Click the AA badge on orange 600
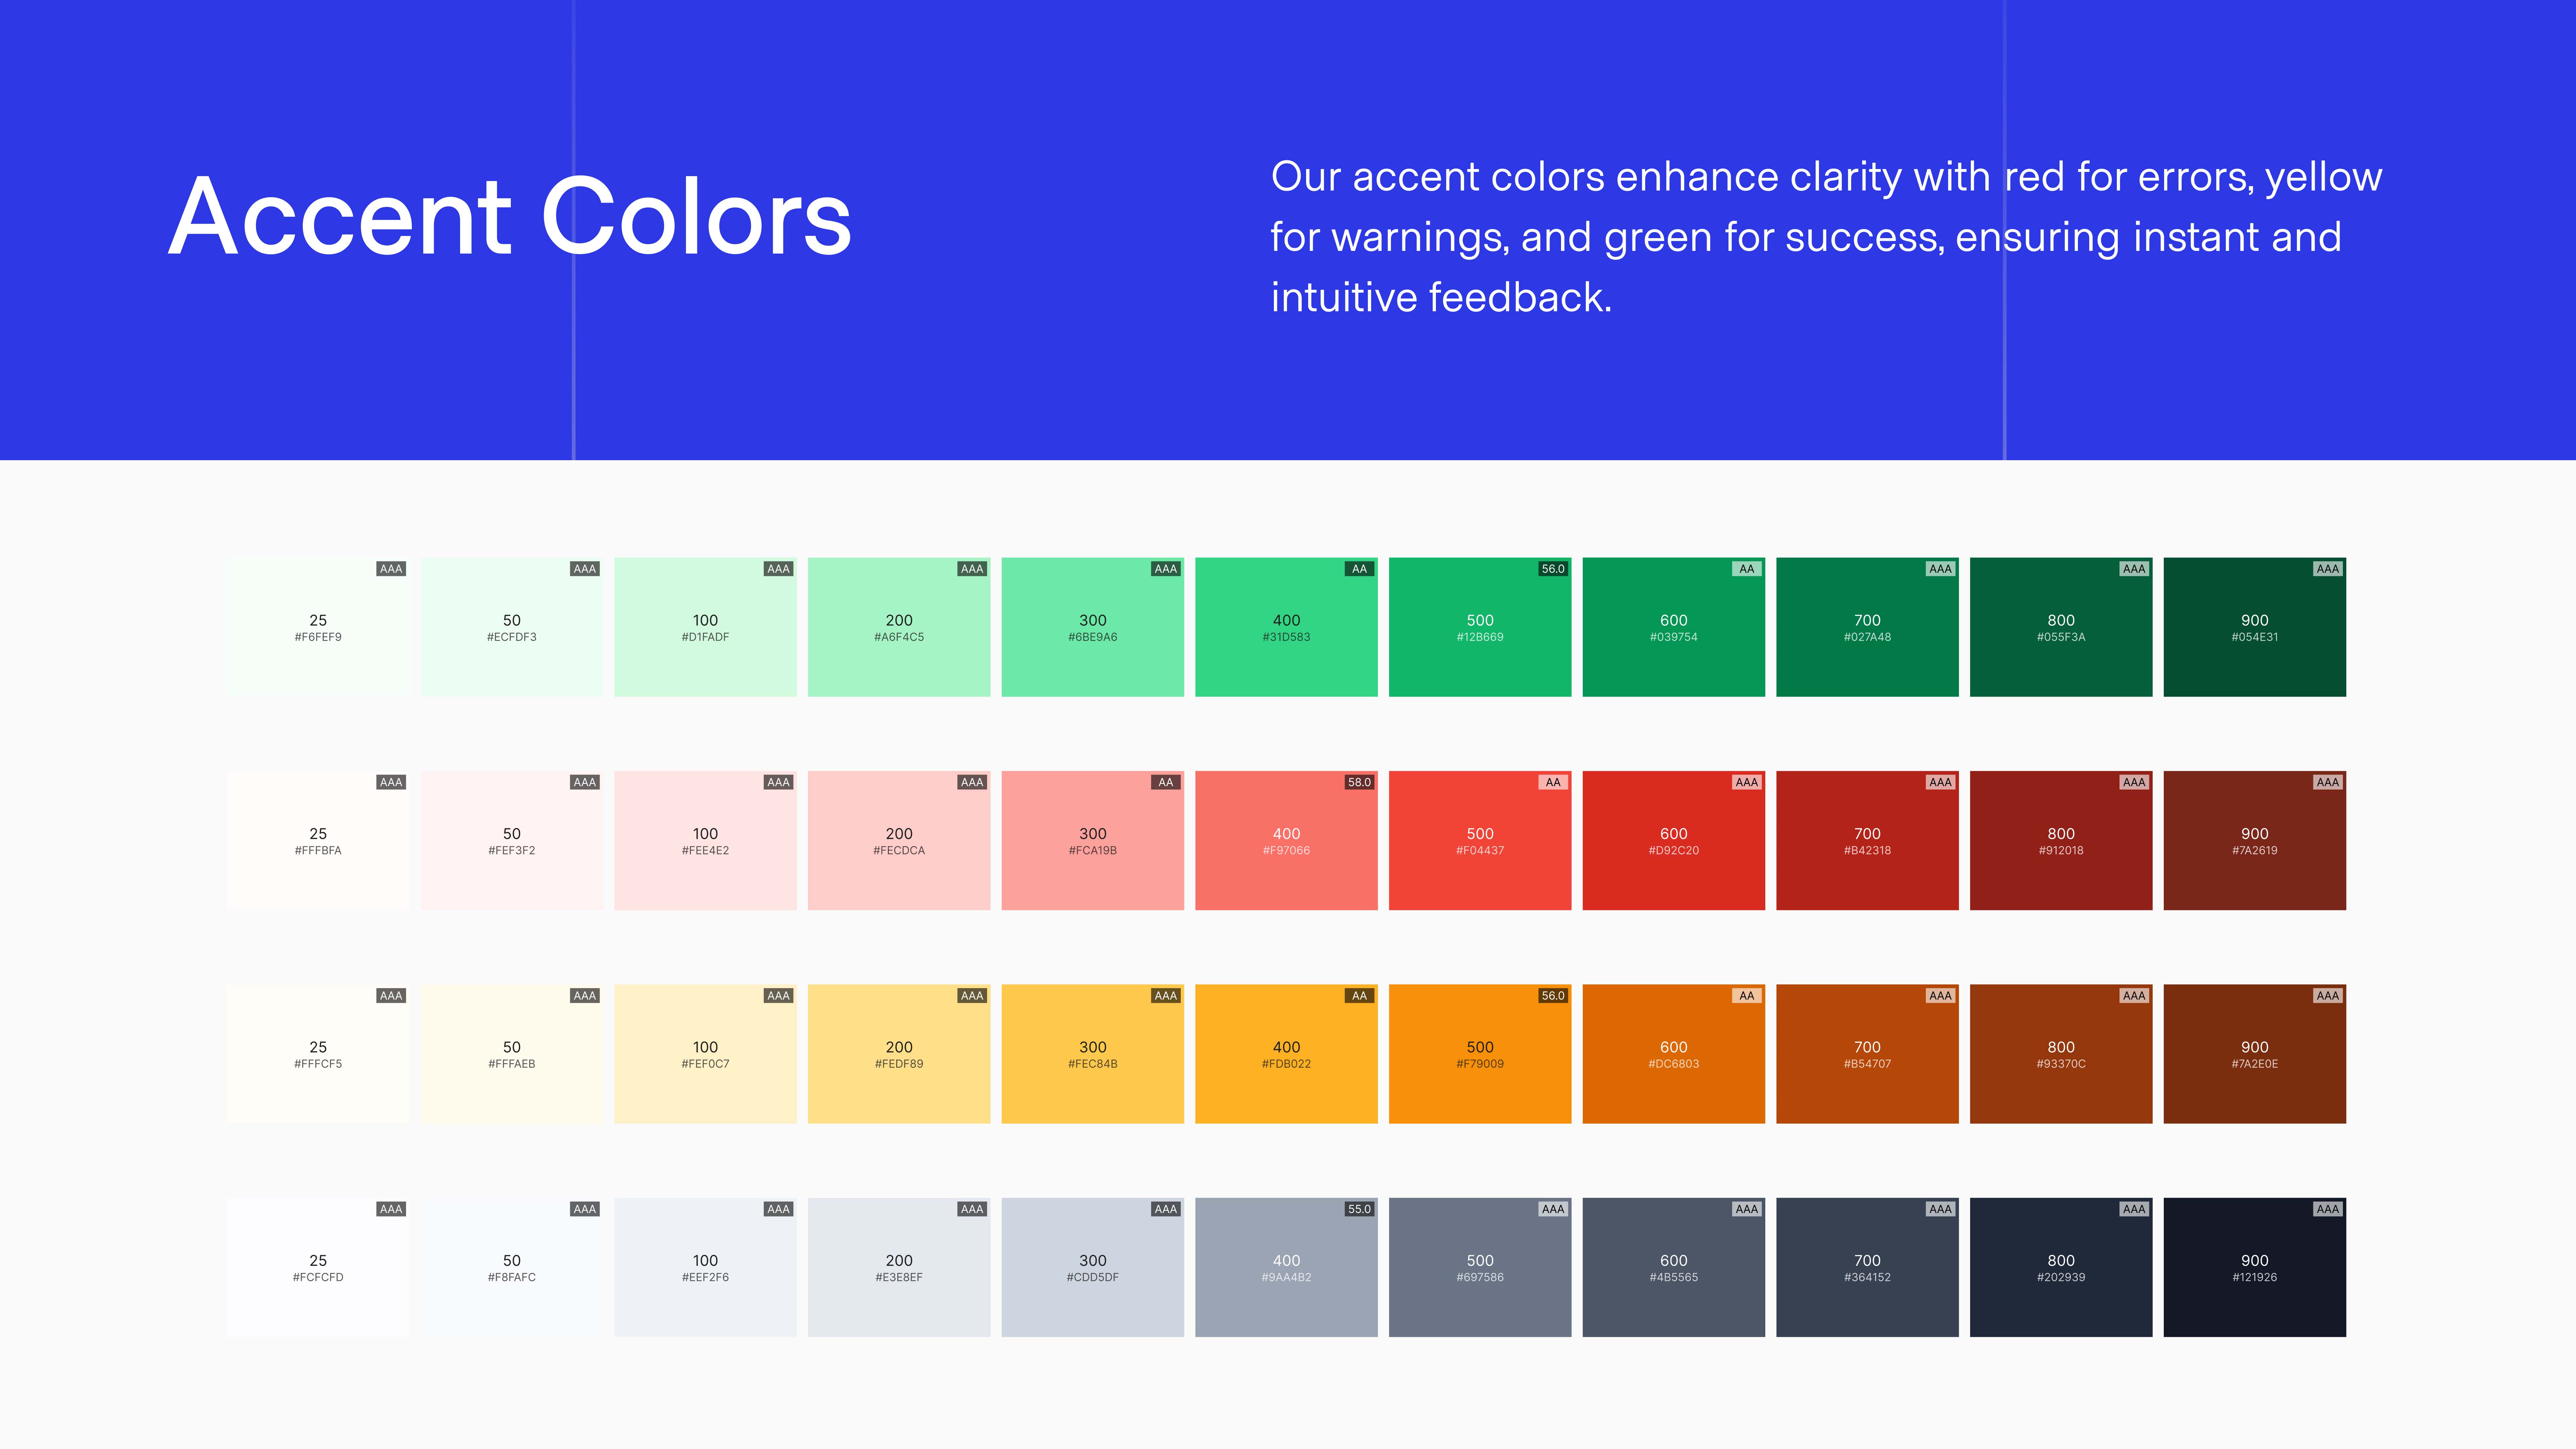Image resolution: width=2576 pixels, height=1449 pixels. [1747, 996]
